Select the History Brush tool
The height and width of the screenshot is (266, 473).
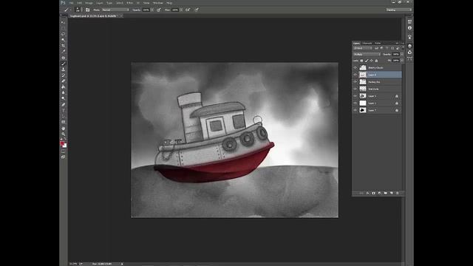63,75
